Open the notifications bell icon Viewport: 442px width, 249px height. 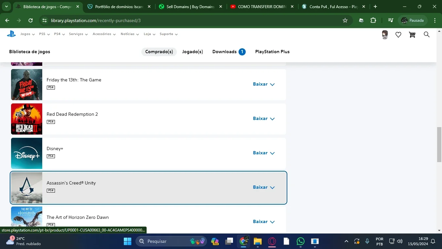click(433, 241)
